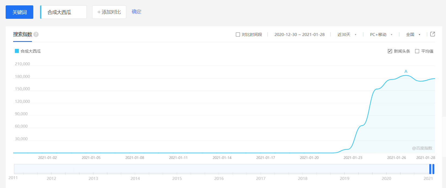Click the 添加对比 button
The height and width of the screenshot is (188, 446).
[x=109, y=12]
